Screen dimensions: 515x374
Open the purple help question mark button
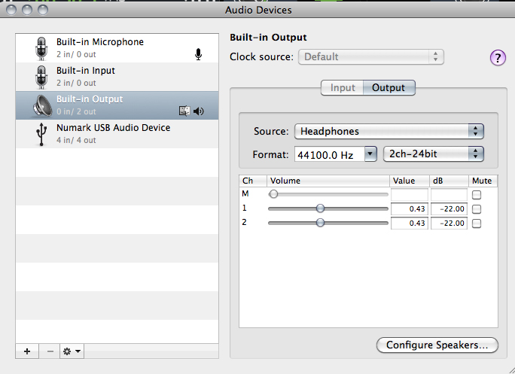498,58
